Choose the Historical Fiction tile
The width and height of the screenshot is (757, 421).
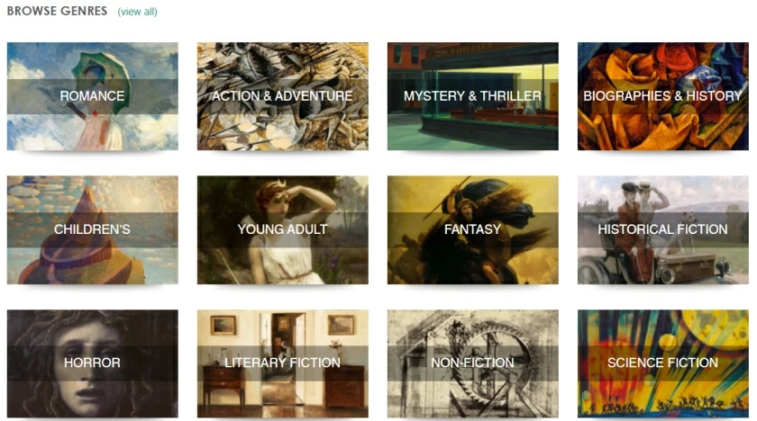click(663, 229)
